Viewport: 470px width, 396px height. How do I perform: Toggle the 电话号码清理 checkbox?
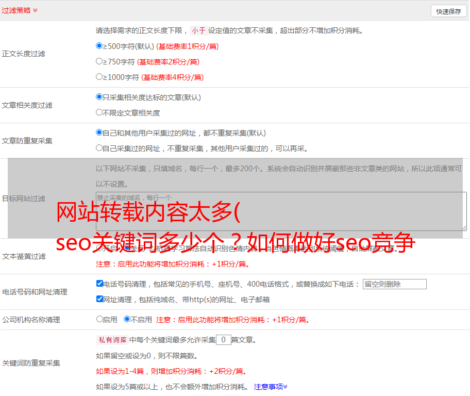[x=100, y=284]
